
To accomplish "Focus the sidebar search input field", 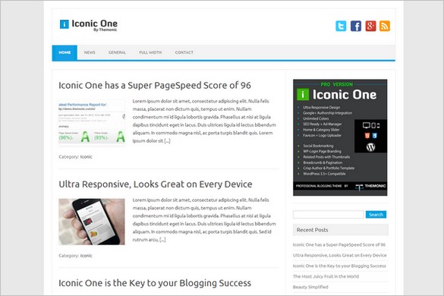I will 329,215.
